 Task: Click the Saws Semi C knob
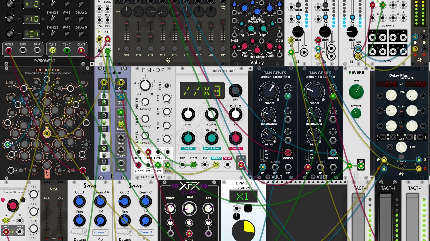coord(145,202)
